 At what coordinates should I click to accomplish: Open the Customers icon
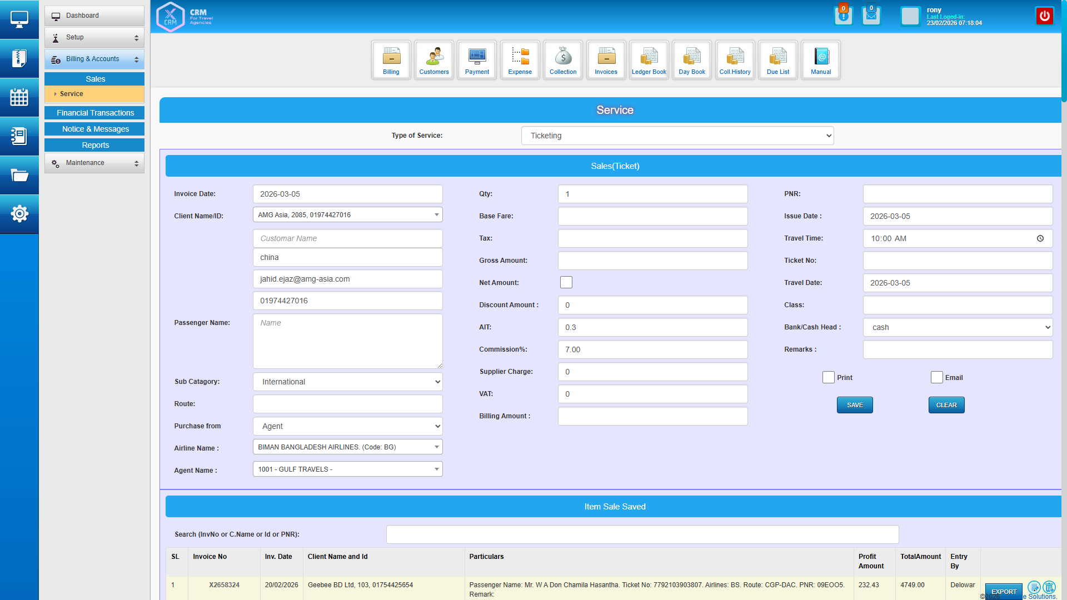pos(434,59)
